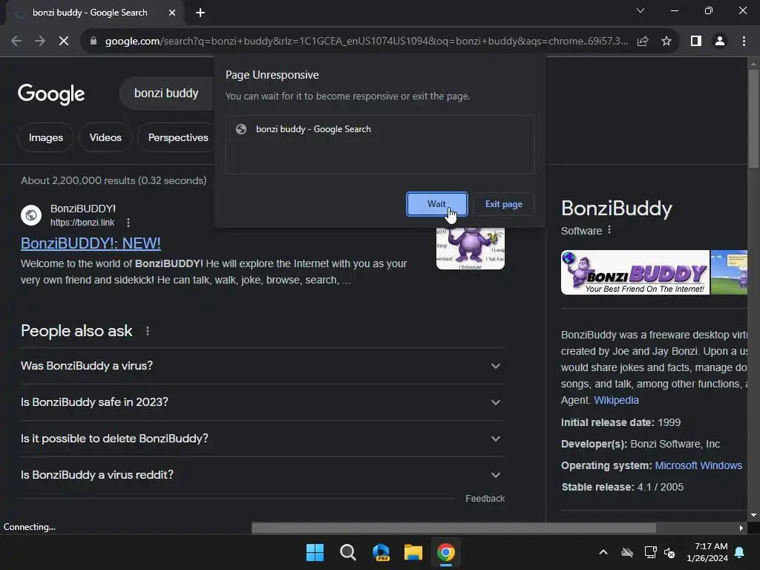Show hidden system tray icons chevron
The width and height of the screenshot is (760, 570).
pyautogui.click(x=603, y=552)
